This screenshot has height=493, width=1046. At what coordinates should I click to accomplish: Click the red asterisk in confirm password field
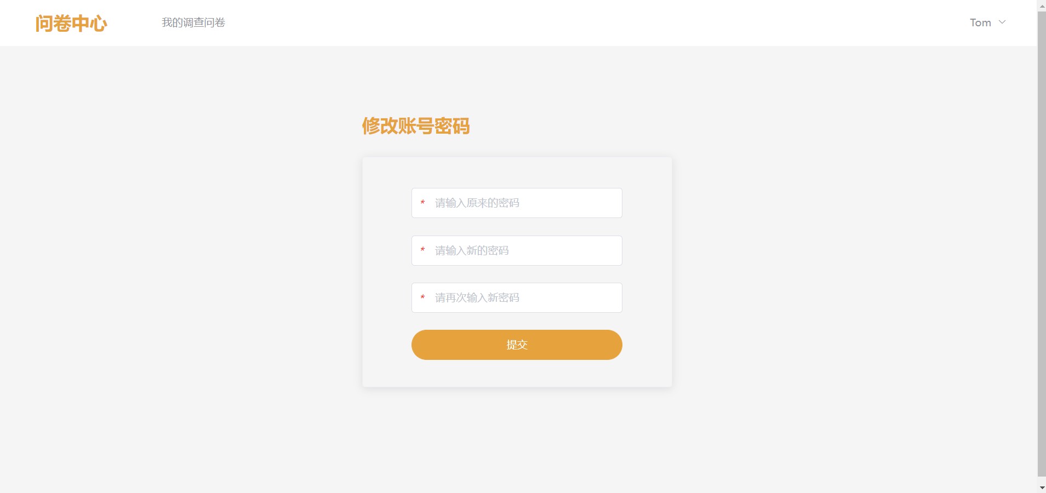[422, 298]
